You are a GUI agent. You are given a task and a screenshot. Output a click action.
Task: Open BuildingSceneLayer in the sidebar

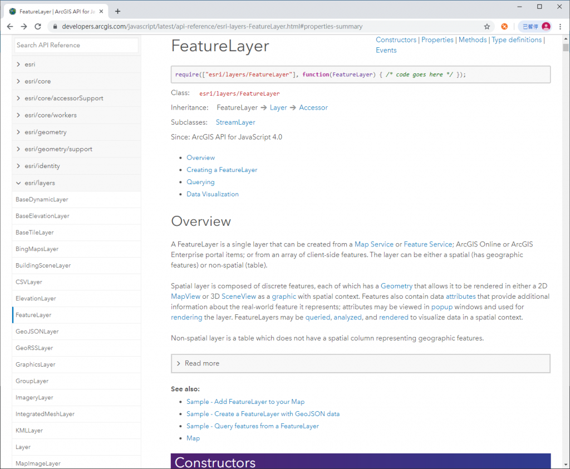76,265
